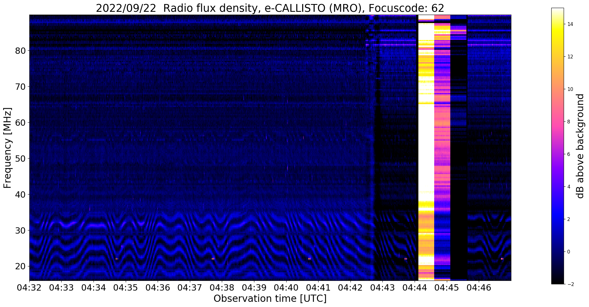
Task: Click the 04:43 time tick label
Action: click(x=382, y=287)
